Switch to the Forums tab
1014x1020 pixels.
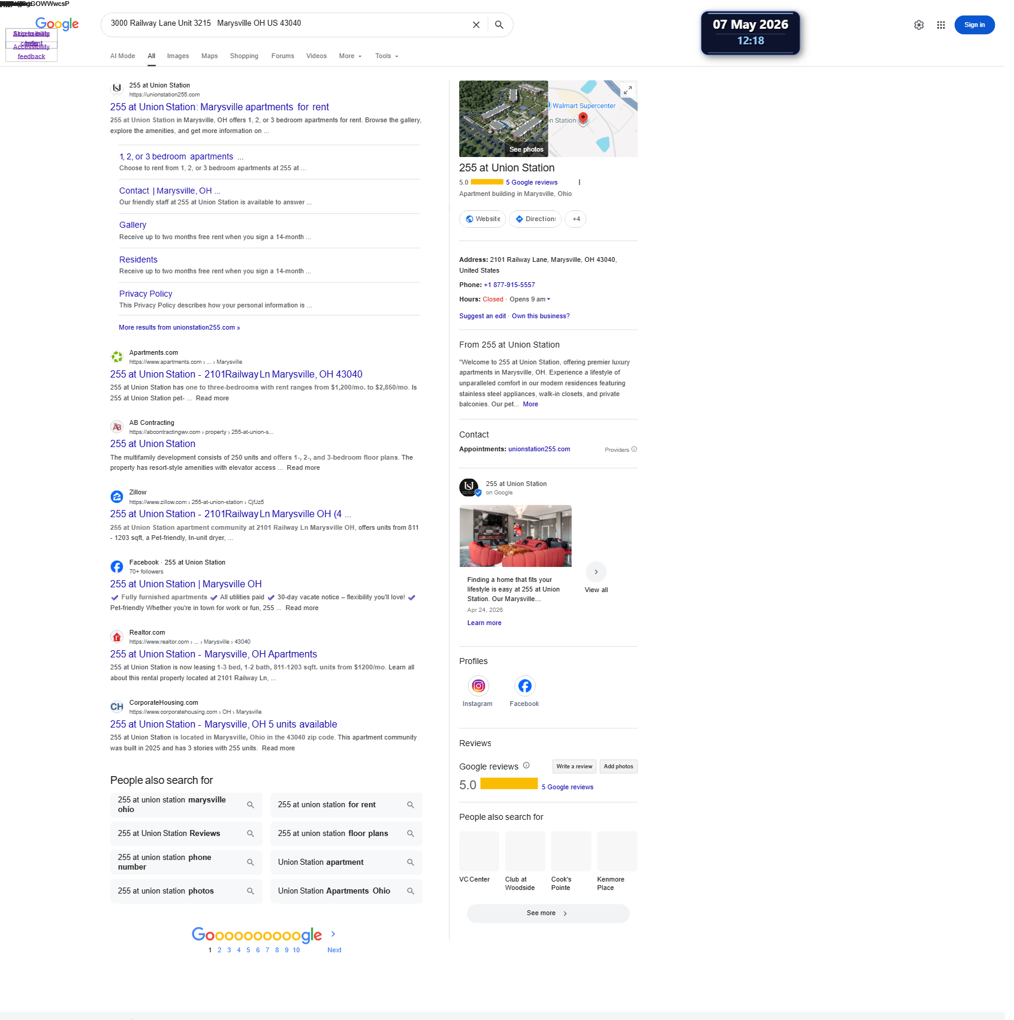point(283,56)
